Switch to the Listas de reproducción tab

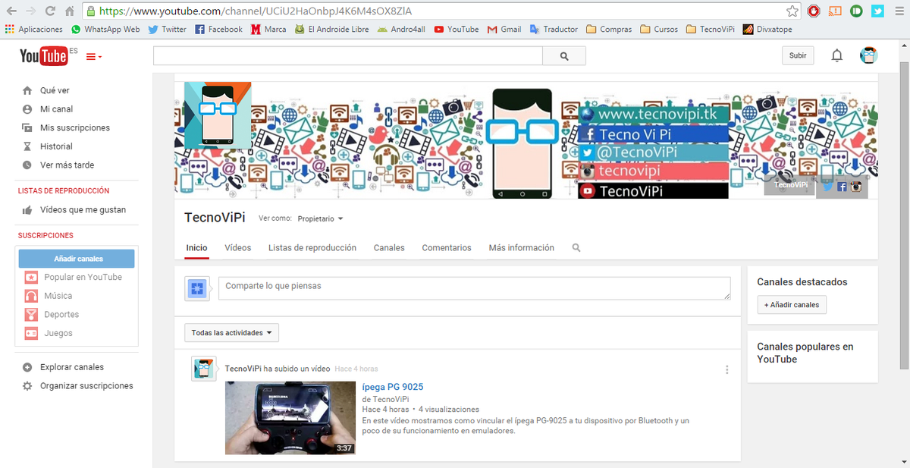pos(312,248)
